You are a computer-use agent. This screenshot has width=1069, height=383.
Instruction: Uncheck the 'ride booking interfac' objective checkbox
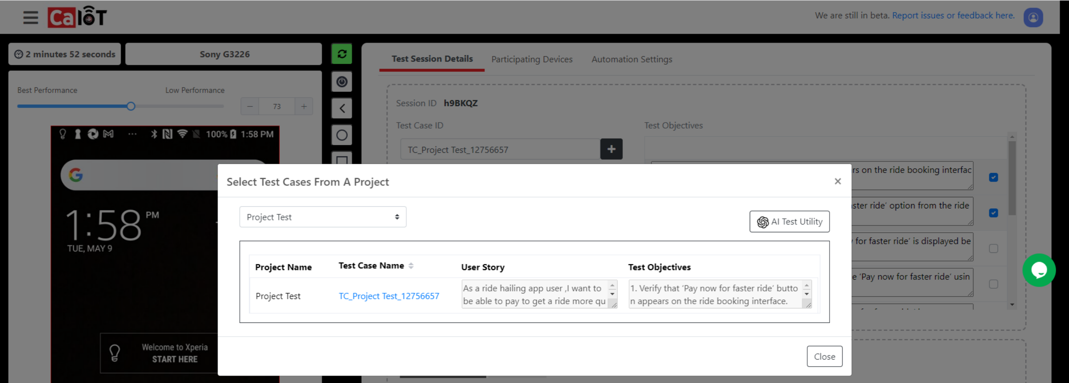coord(993,177)
